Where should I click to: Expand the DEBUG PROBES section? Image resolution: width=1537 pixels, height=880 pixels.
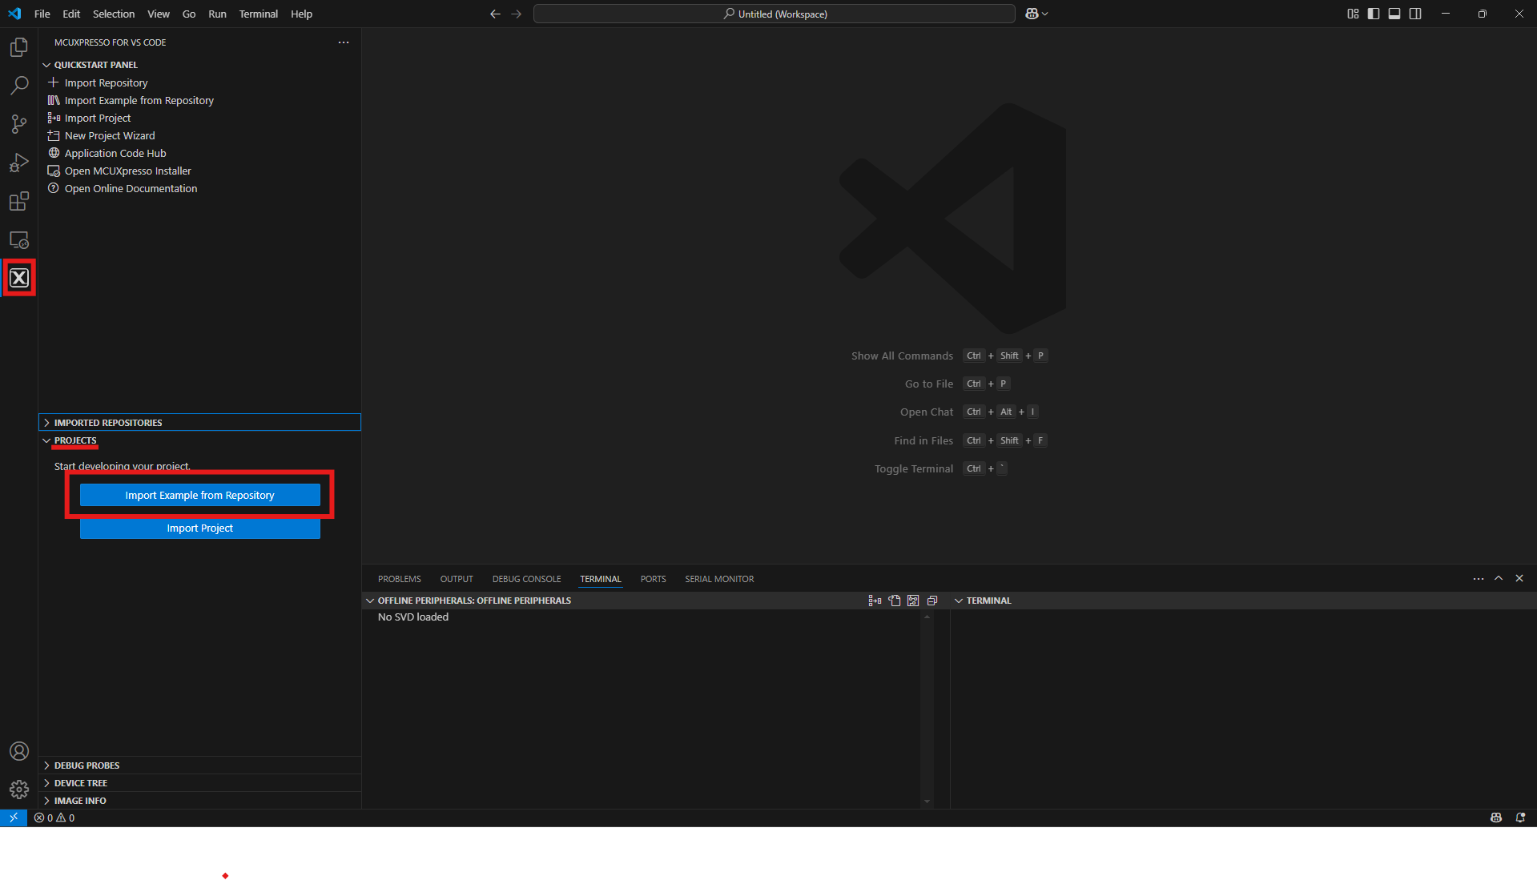click(86, 765)
